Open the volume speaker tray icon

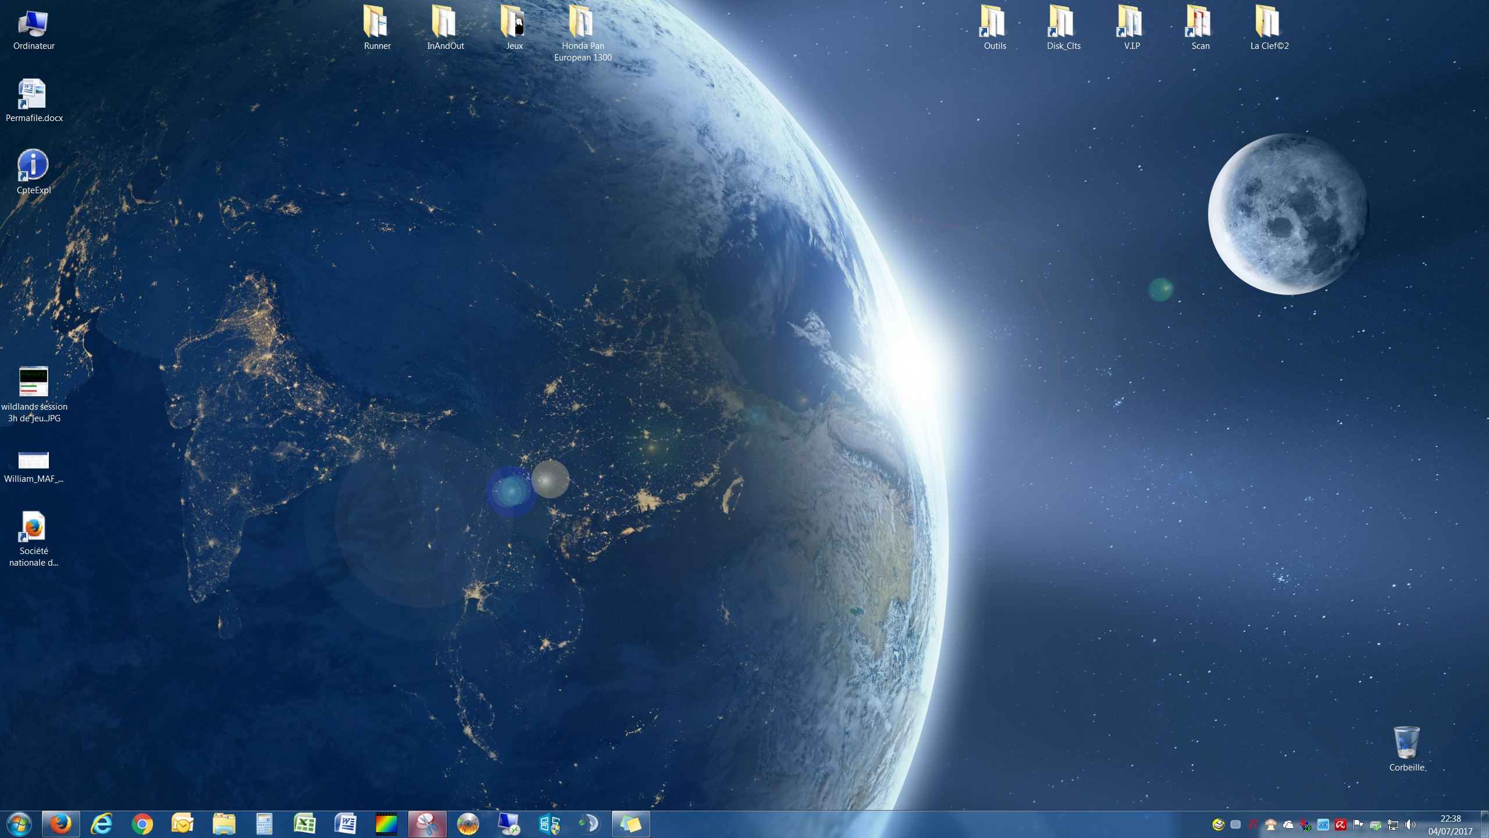click(x=1410, y=825)
